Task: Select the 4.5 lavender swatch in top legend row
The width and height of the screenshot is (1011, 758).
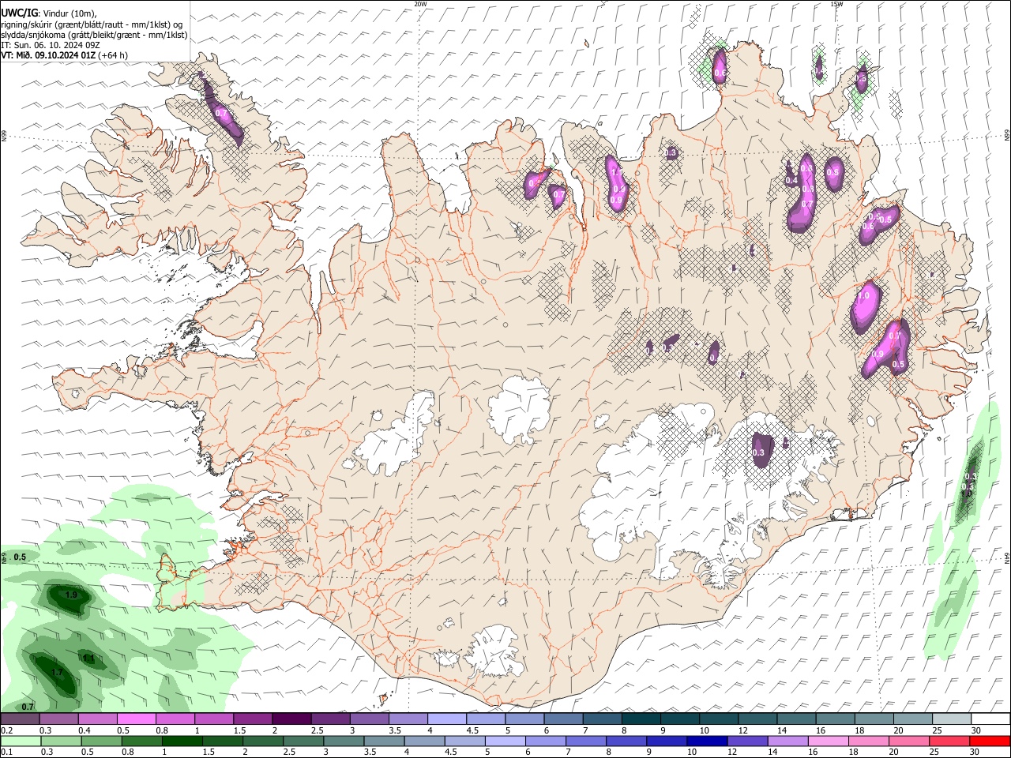Action: [486, 719]
